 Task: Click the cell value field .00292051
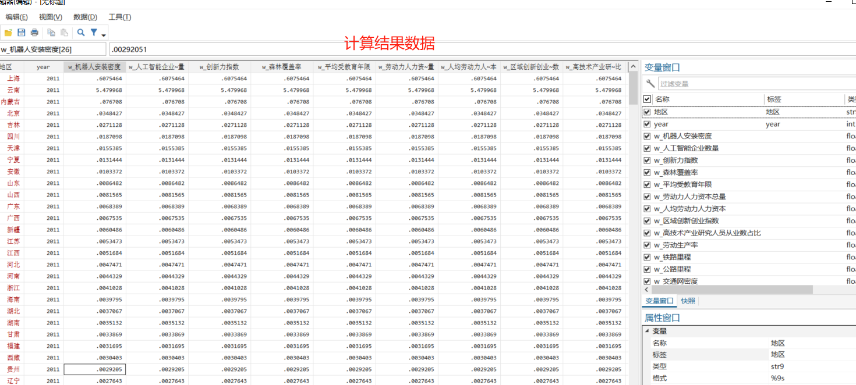482,49
